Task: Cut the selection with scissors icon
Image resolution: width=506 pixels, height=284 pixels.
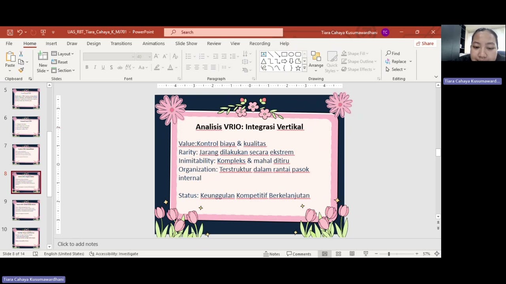Action: (21, 54)
